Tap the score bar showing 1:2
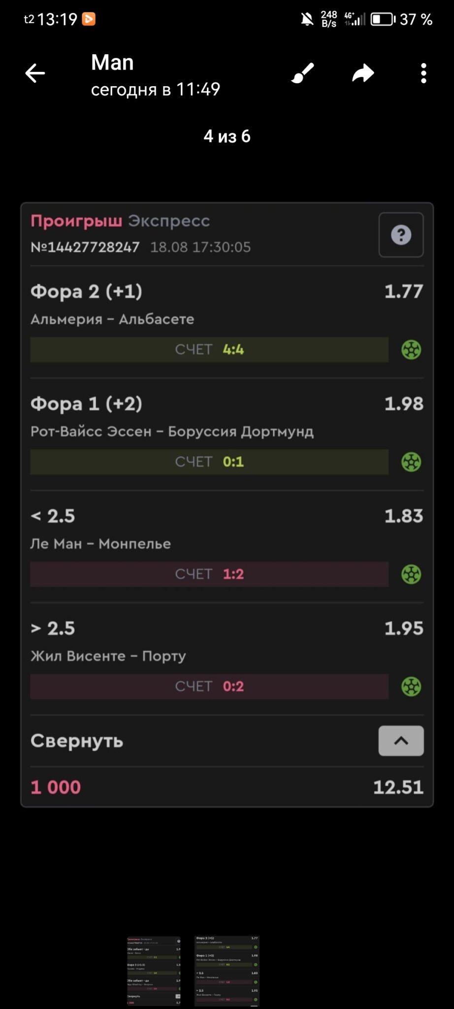This screenshot has width=454, height=1009. (209, 574)
